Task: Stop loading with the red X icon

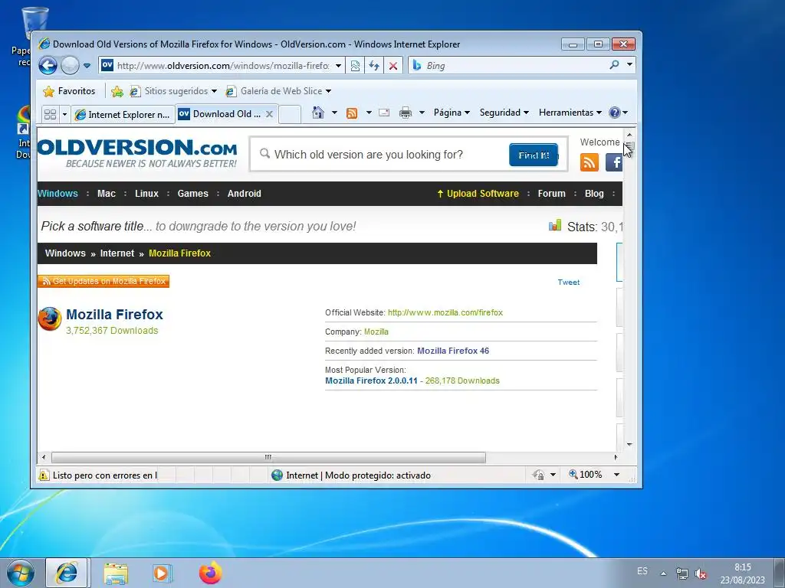Action: point(393,66)
